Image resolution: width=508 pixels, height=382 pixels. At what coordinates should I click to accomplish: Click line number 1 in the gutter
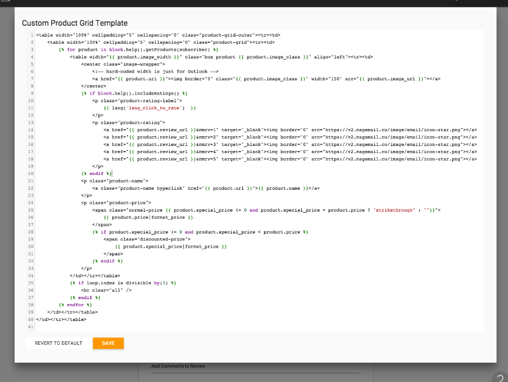point(31,35)
